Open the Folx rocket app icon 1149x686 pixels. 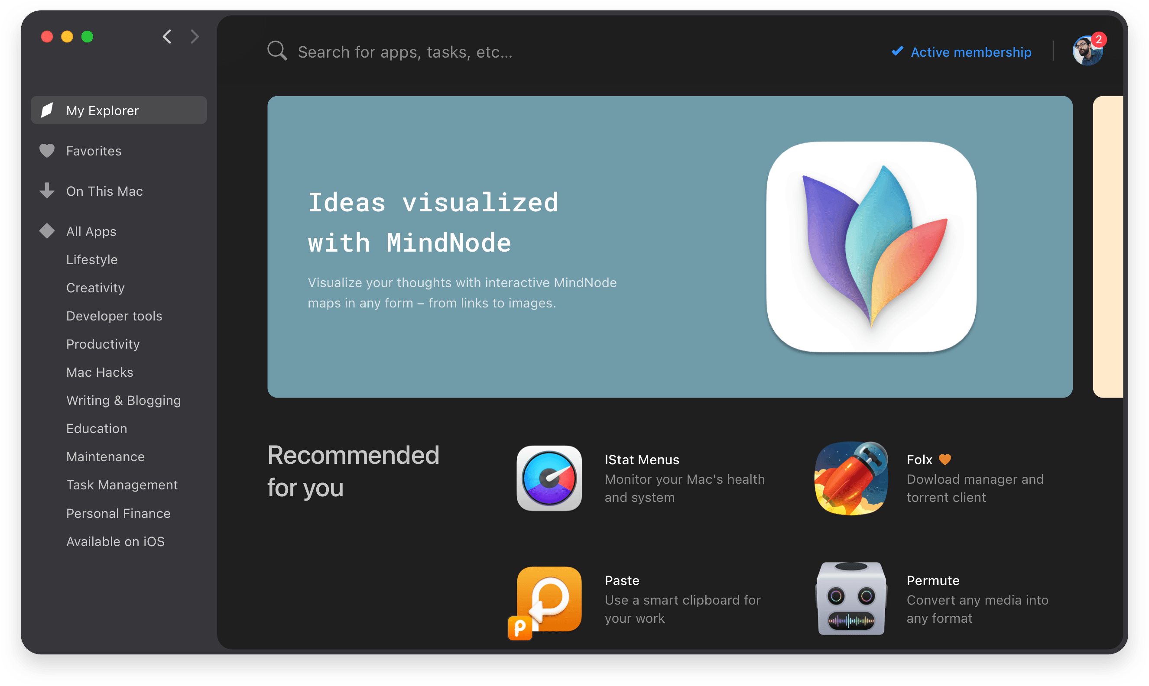[x=851, y=478]
